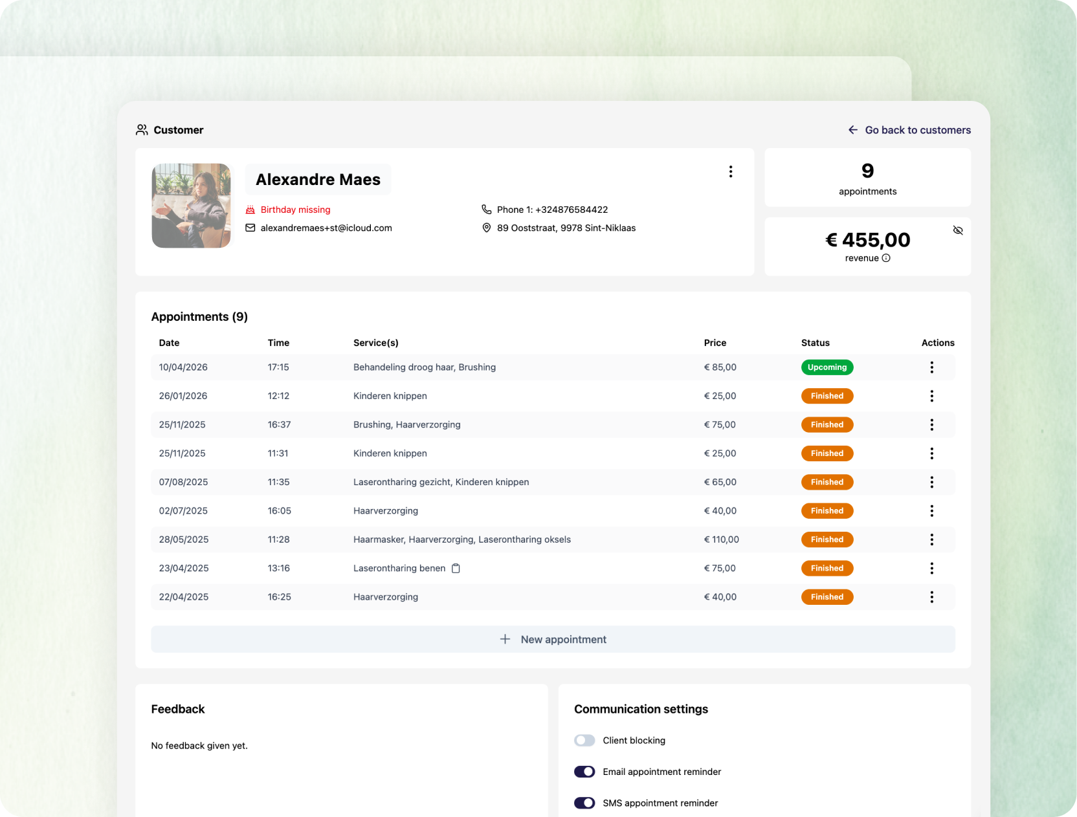Image resolution: width=1077 pixels, height=817 pixels.
Task: Open the customer card three-dot menu
Action: [x=731, y=171]
